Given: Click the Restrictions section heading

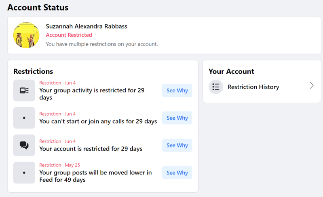Looking at the screenshot, I should click(x=33, y=71).
